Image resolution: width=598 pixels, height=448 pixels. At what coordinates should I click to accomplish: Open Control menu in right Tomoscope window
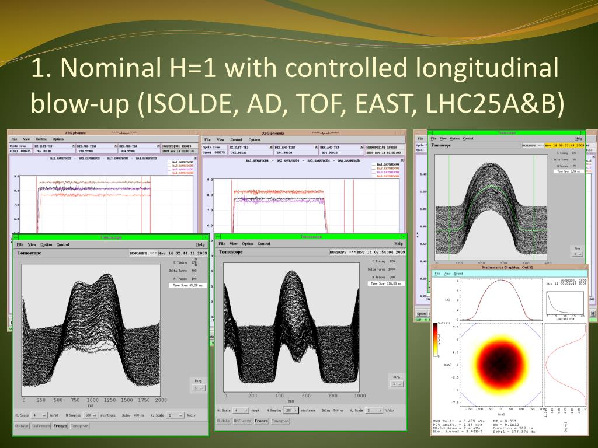(x=468, y=139)
